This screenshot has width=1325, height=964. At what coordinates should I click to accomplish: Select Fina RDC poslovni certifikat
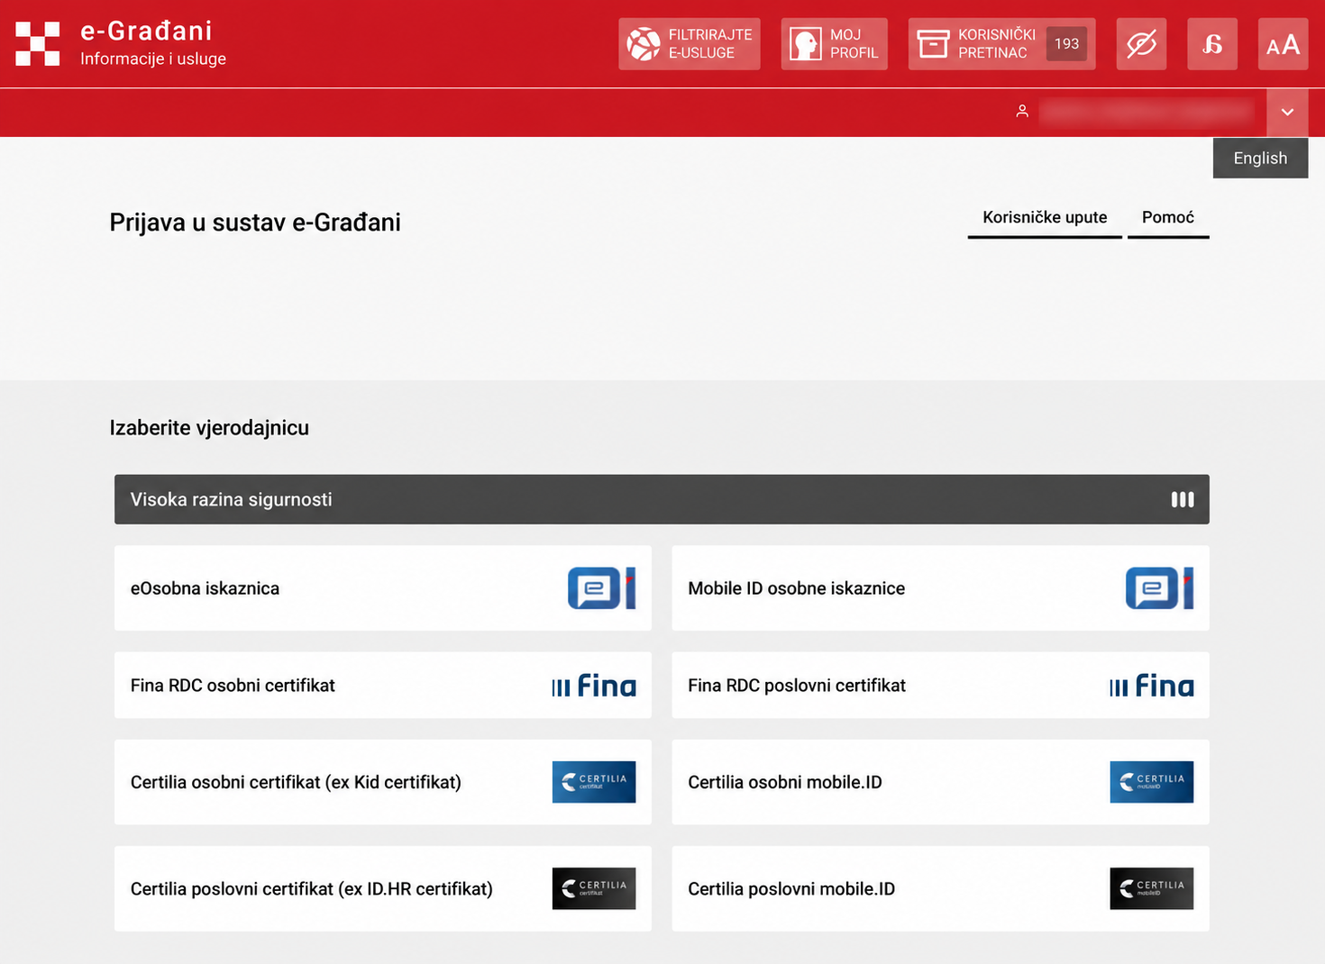940,686
